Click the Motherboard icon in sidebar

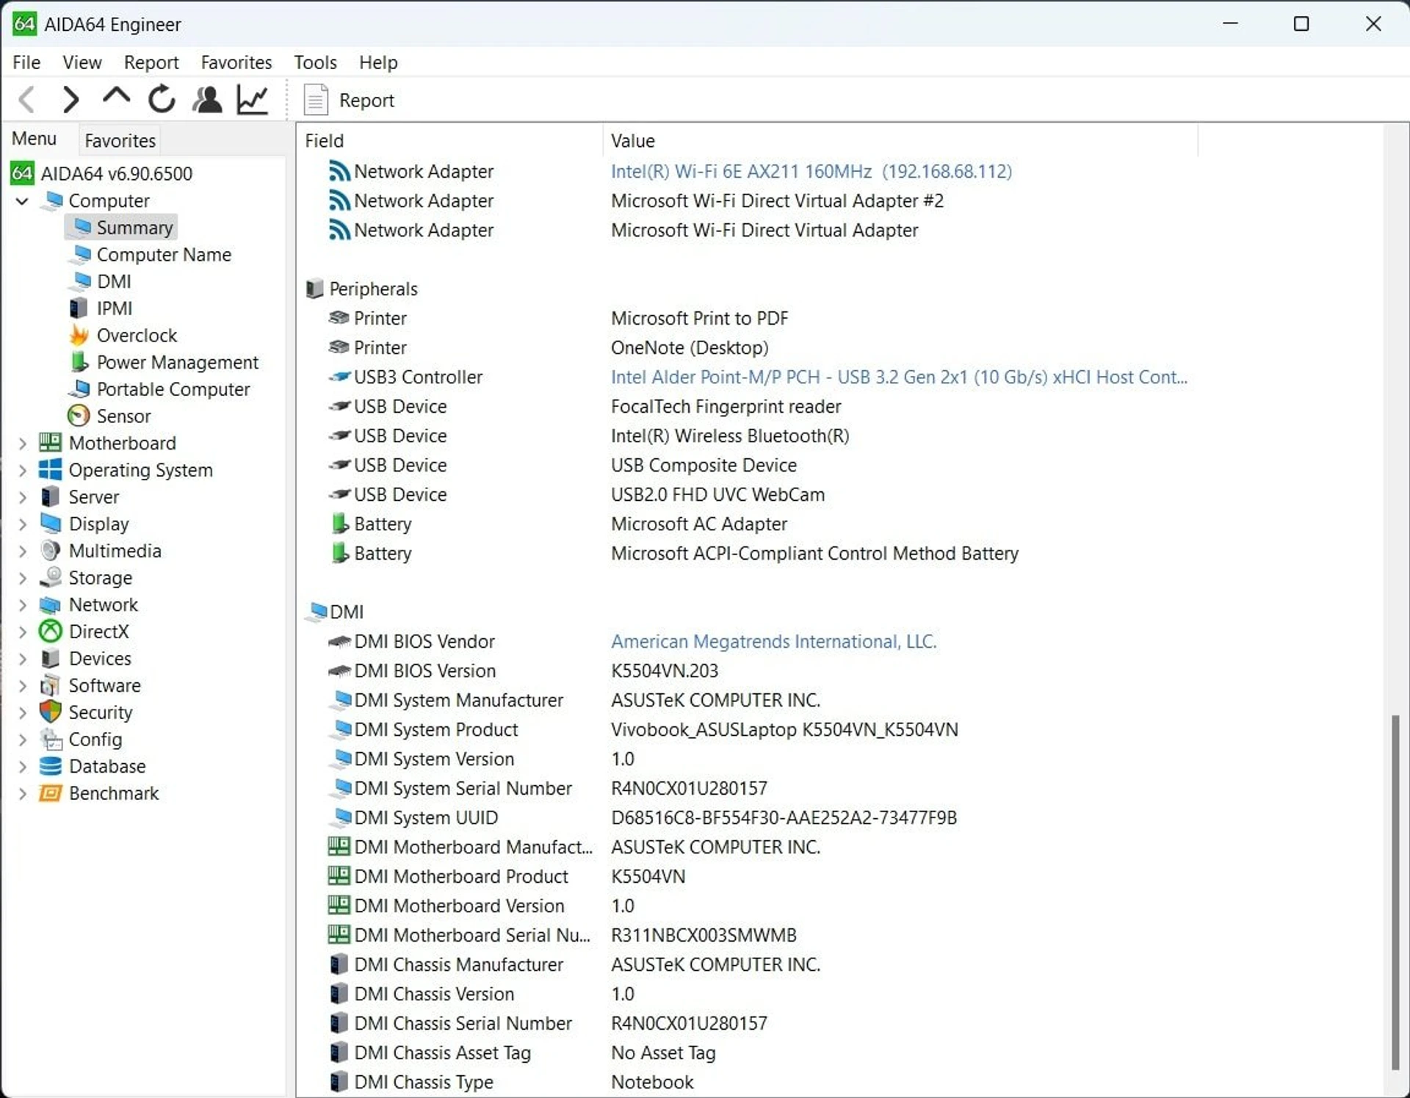tap(50, 443)
